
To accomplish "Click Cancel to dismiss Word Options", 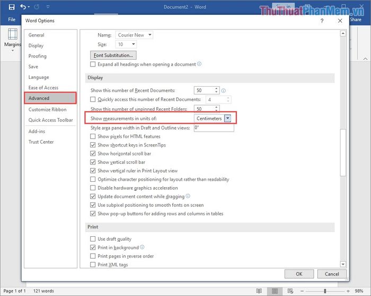I will click(332, 274).
